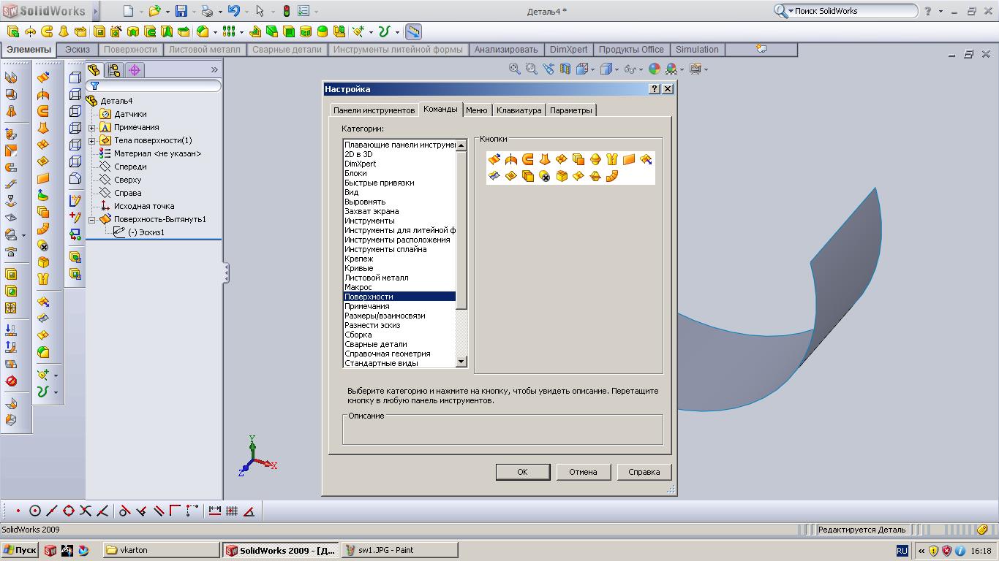Click the Пуск start button
The height and width of the screenshot is (561, 999).
[20, 550]
